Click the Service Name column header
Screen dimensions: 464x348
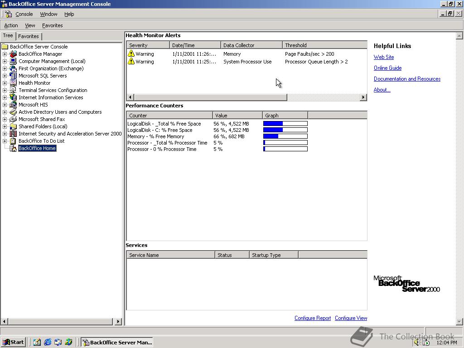[x=171, y=255]
